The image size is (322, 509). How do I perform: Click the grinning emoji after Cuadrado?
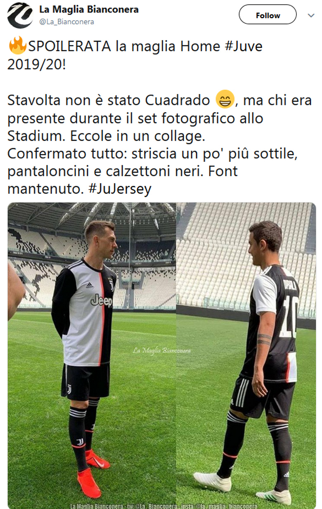pos(225,100)
